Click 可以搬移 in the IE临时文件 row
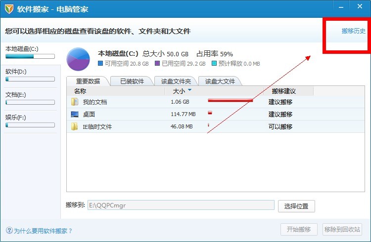This screenshot has width=371, height=242. 280,126
